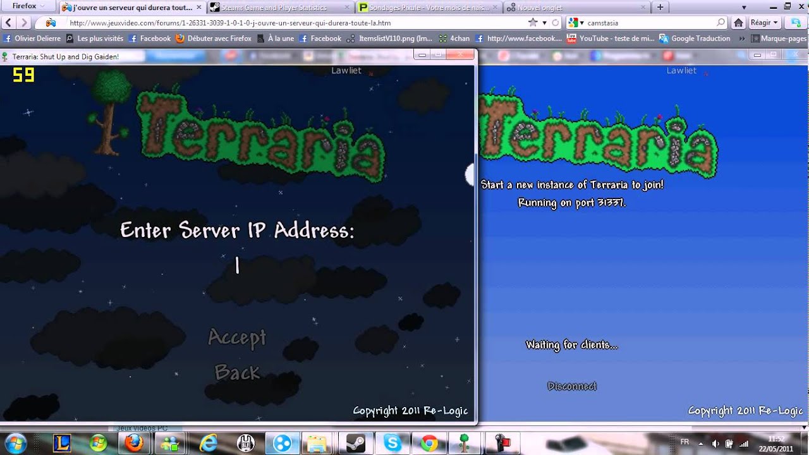Switch to the jeuxvideo 'j'ouvre un serveur' tab

click(x=133, y=8)
